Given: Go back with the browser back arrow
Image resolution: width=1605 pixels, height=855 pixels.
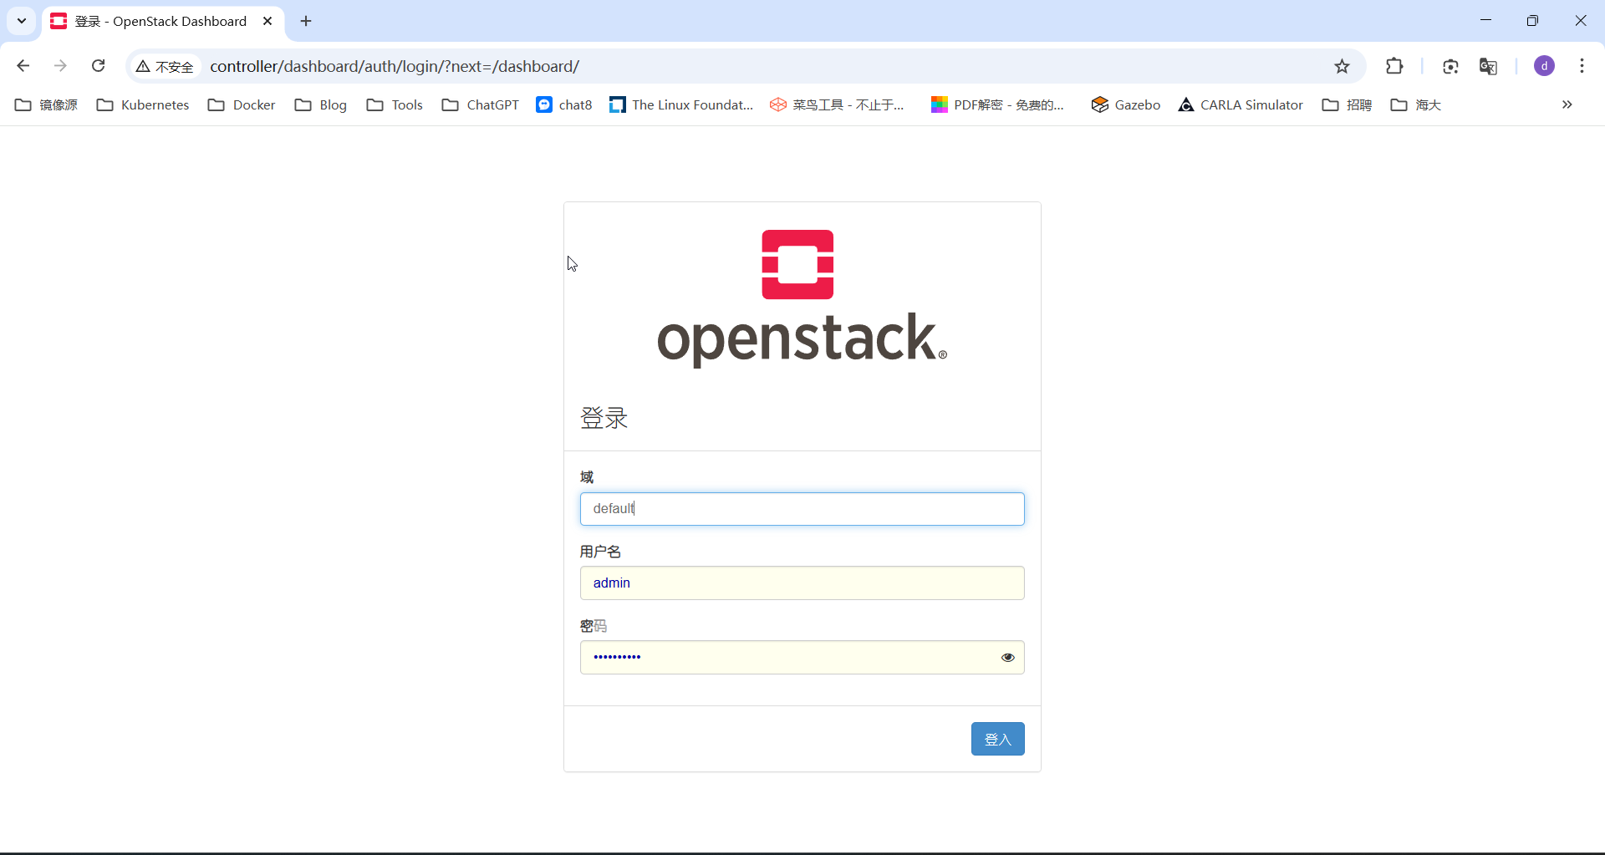Looking at the screenshot, I should (x=23, y=66).
